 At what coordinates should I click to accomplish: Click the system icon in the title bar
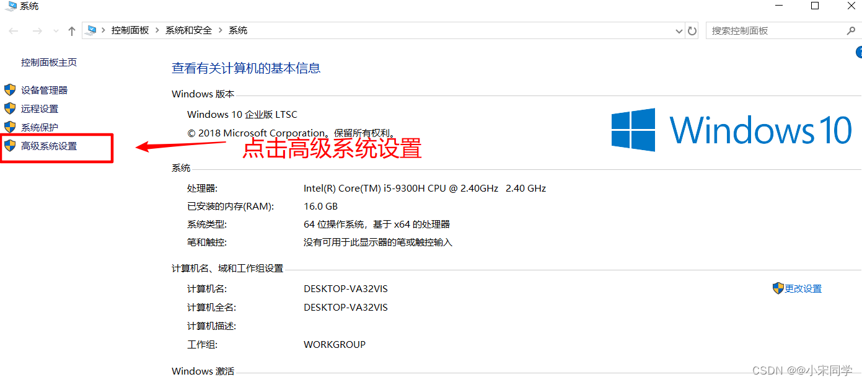pos(11,6)
